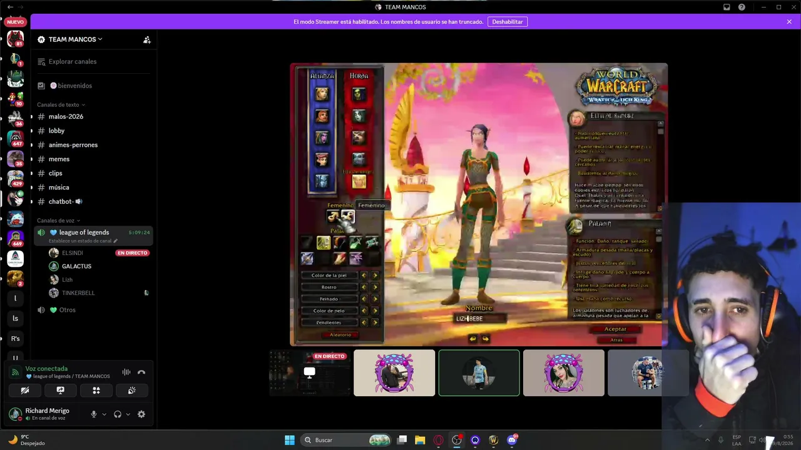The image size is (801, 450).
Task: Choose the Undead race icon under Horda
Action: point(359,116)
